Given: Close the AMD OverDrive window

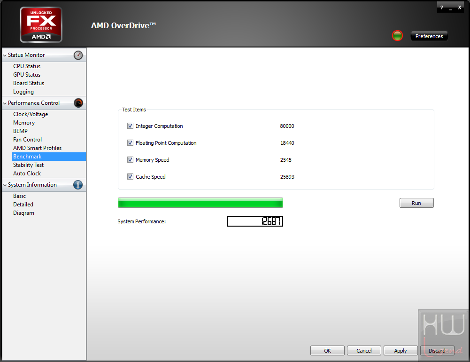Looking at the screenshot, I should click(460, 8).
